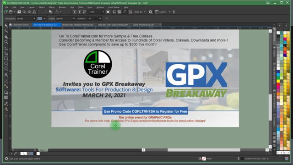The image size is (293, 165).
Task: Select the Text tool
Action: [6, 75]
